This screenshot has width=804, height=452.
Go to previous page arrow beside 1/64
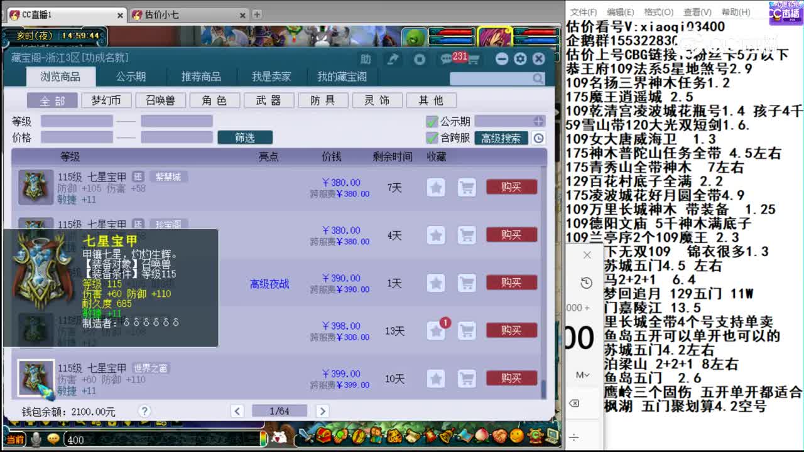pos(237,411)
